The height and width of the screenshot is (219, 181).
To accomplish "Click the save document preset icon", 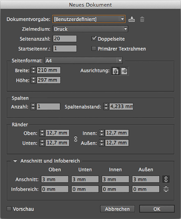I will pyautogui.click(x=132, y=19).
